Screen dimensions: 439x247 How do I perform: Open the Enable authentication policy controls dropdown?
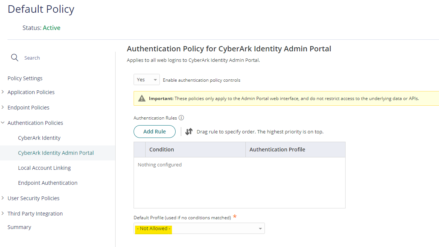tap(147, 80)
